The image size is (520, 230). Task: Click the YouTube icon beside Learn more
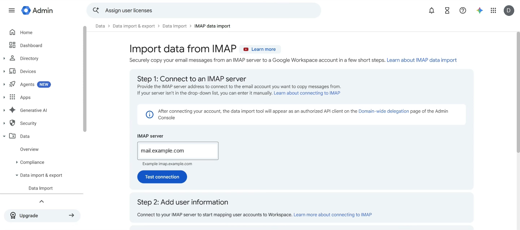tap(246, 49)
